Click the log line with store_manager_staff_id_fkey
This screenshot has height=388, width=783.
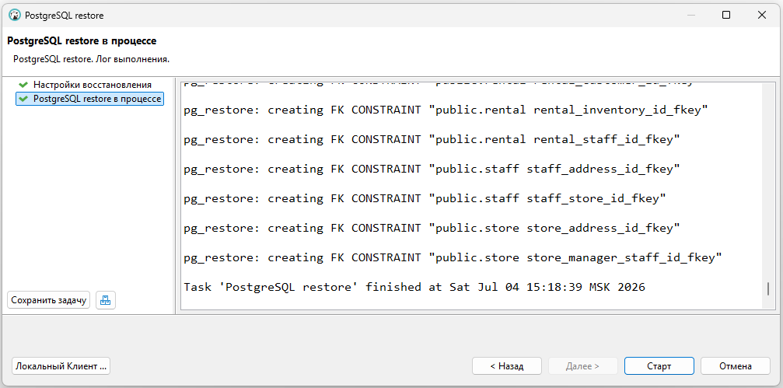pos(453,257)
